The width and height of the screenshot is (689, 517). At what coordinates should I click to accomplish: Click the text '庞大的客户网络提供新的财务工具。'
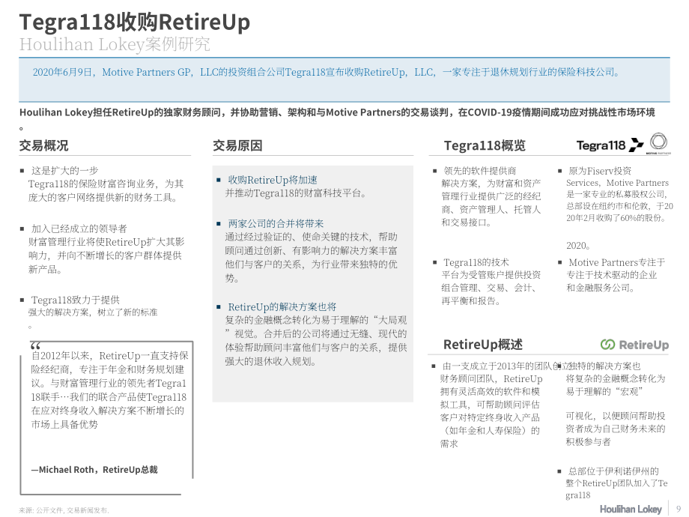[x=103, y=197]
